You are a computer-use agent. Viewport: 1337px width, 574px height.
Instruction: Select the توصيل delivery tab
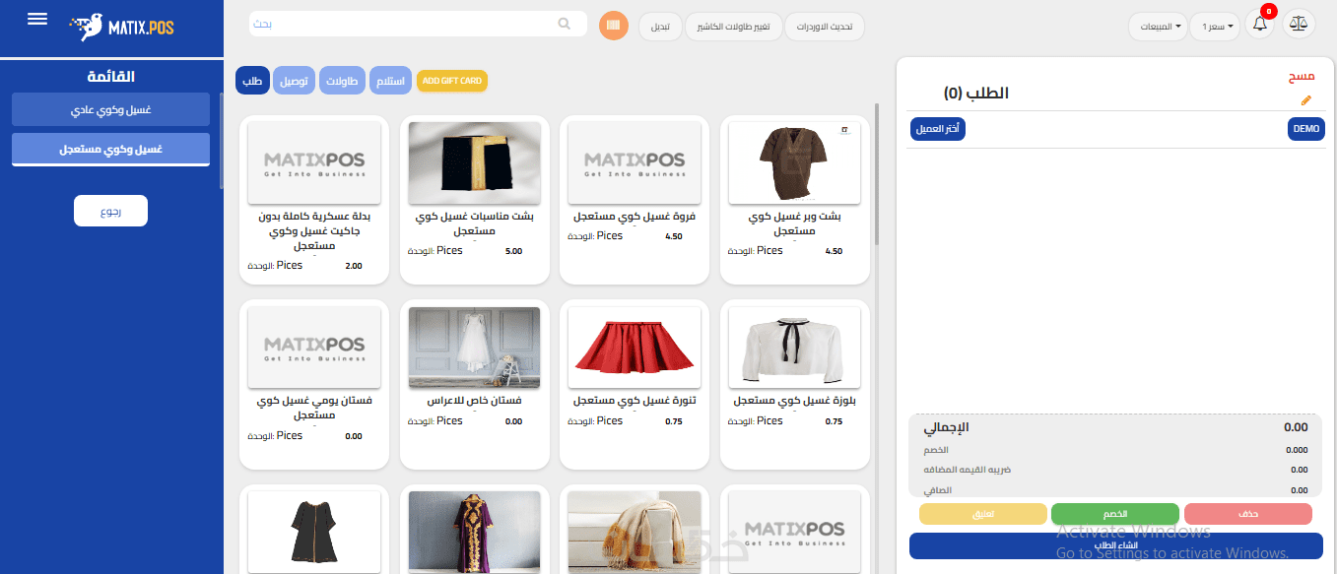point(295,81)
